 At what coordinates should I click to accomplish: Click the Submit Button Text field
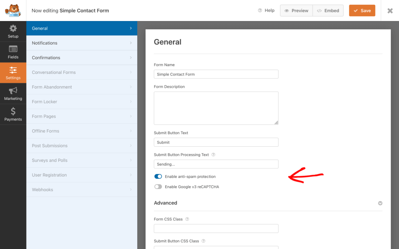point(216,142)
